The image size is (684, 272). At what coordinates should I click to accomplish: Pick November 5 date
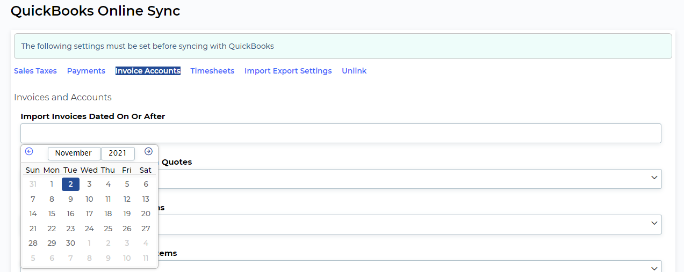(127, 184)
